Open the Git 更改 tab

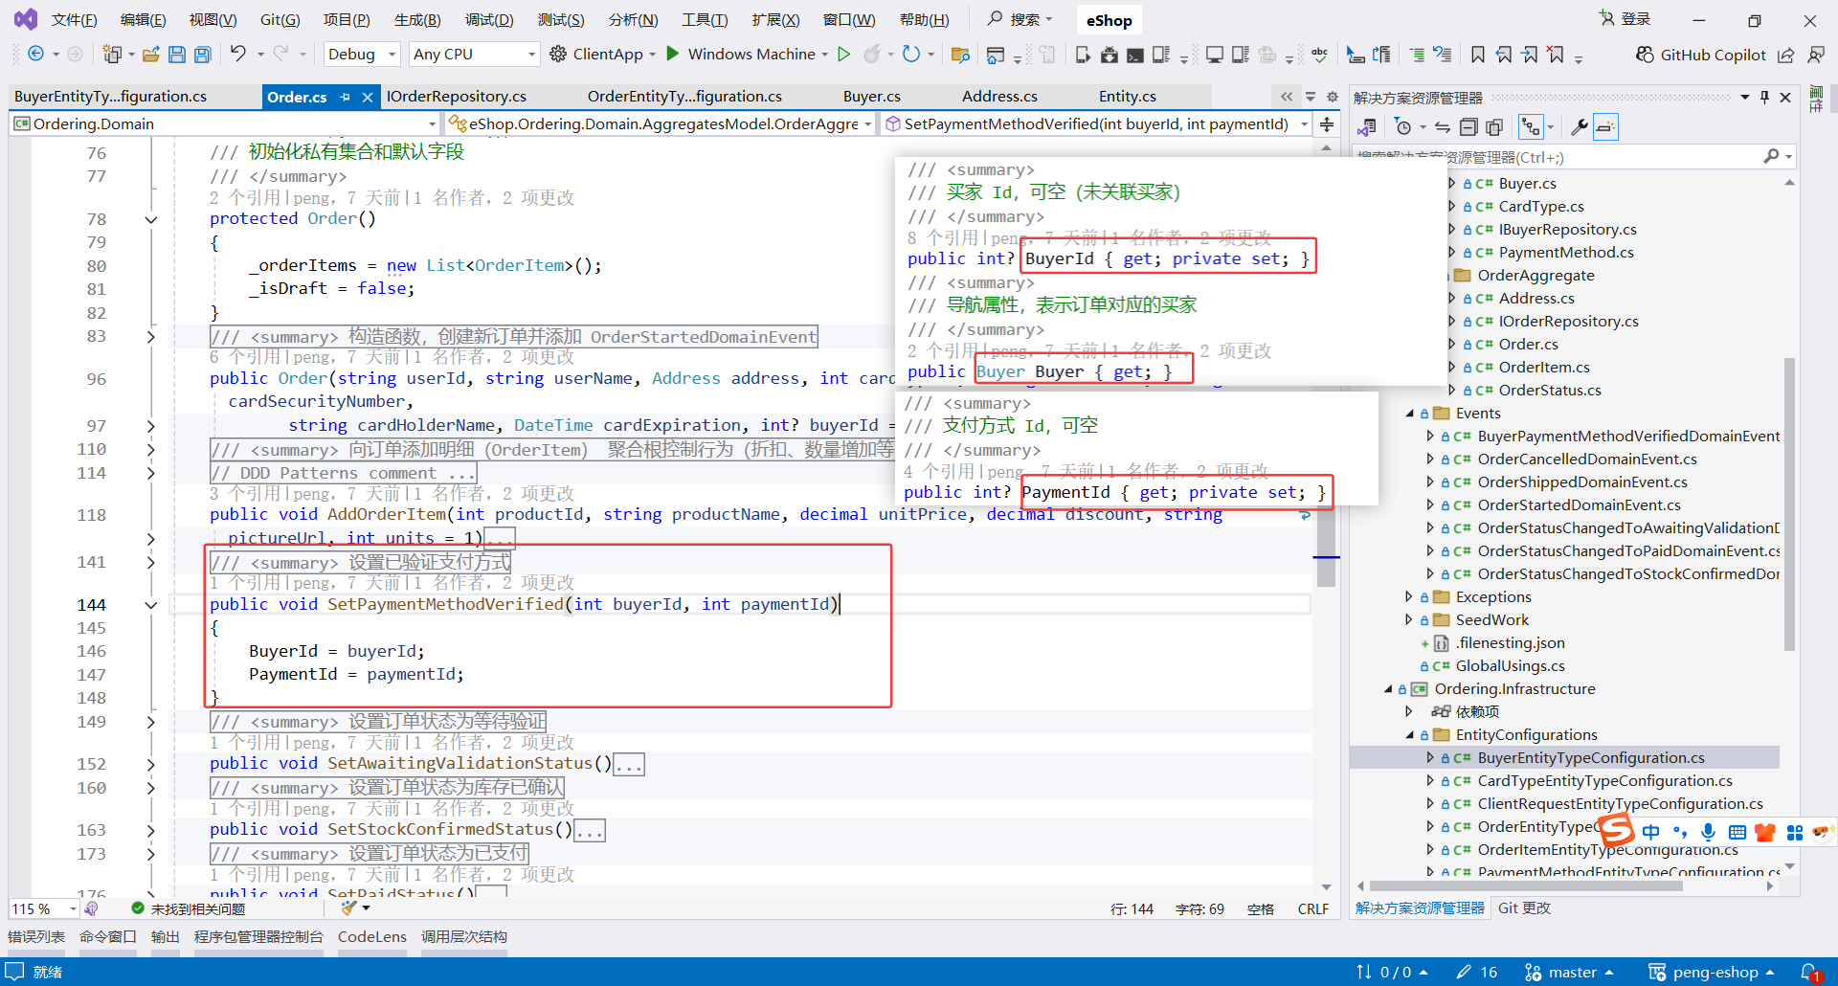1524,908
